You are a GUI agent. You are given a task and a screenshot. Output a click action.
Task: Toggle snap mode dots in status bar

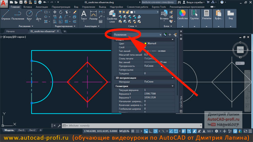click(x=138, y=131)
